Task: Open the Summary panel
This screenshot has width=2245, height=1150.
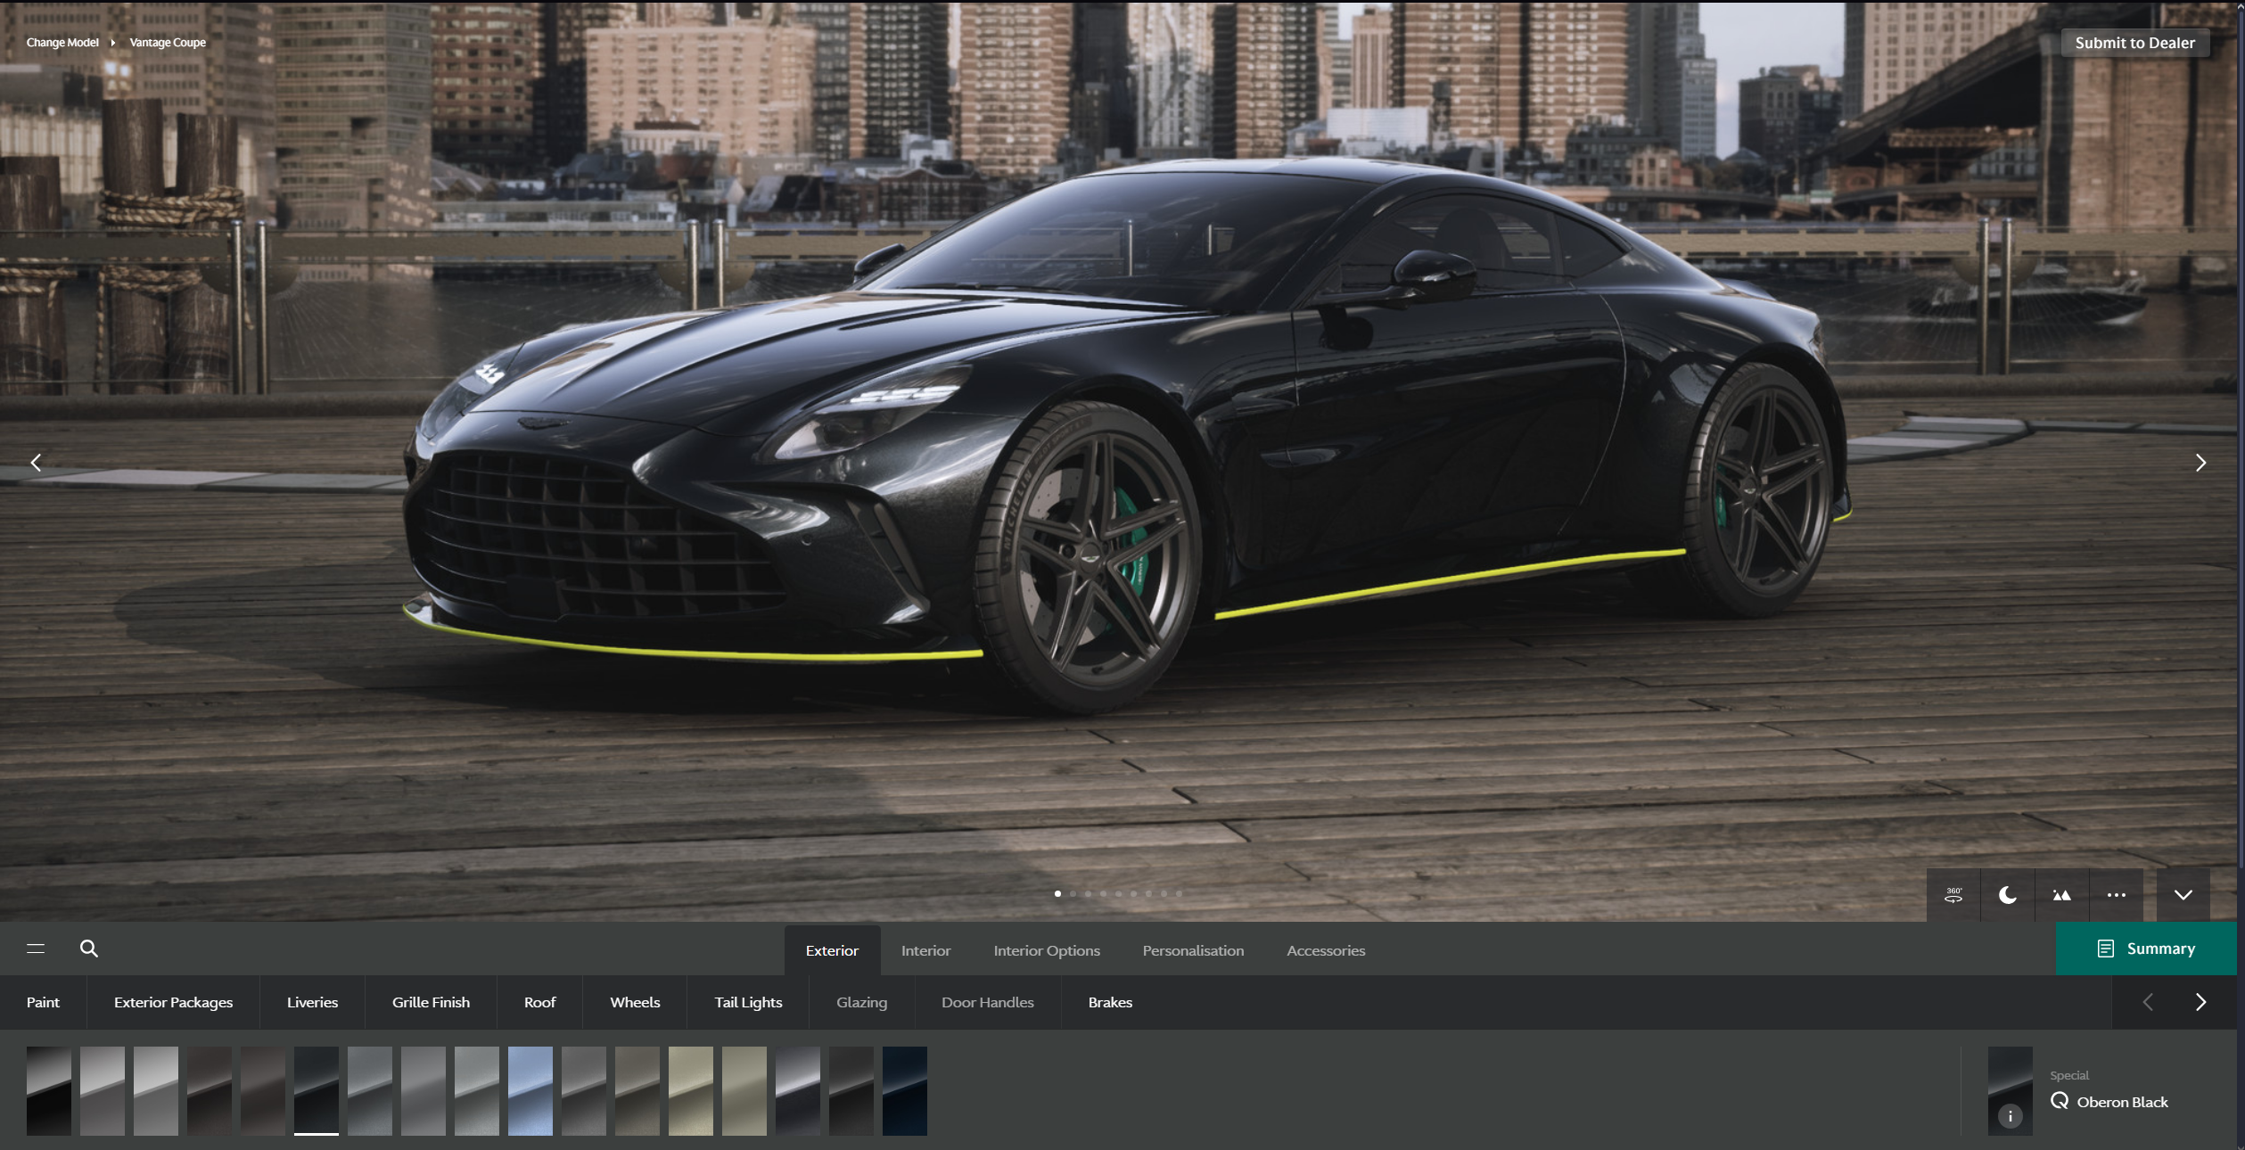Action: (2146, 949)
